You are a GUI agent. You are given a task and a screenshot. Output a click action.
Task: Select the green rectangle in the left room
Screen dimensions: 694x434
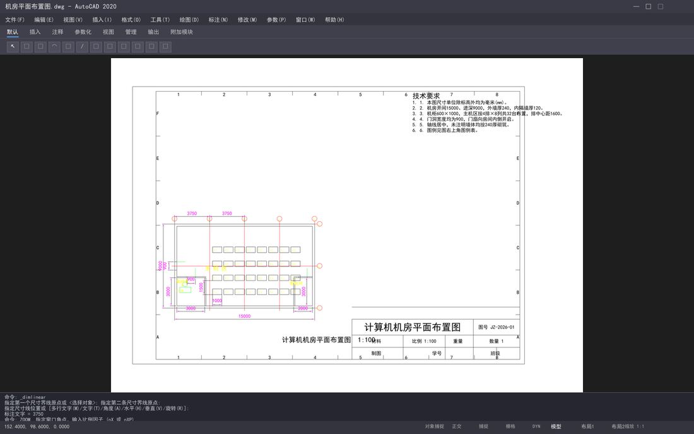(185, 290)
